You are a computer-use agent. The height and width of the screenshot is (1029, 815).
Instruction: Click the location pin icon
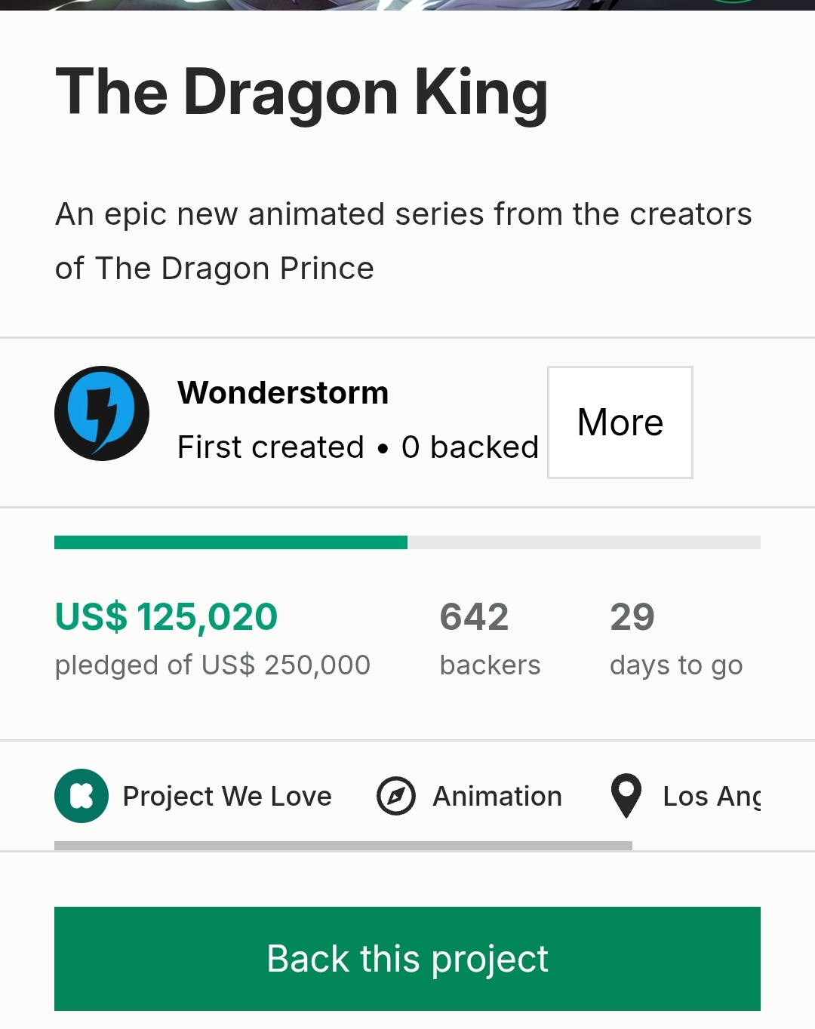tap(626, 796)
